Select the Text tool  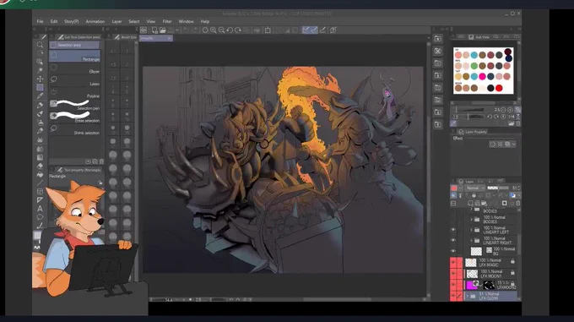click(40, 209)
